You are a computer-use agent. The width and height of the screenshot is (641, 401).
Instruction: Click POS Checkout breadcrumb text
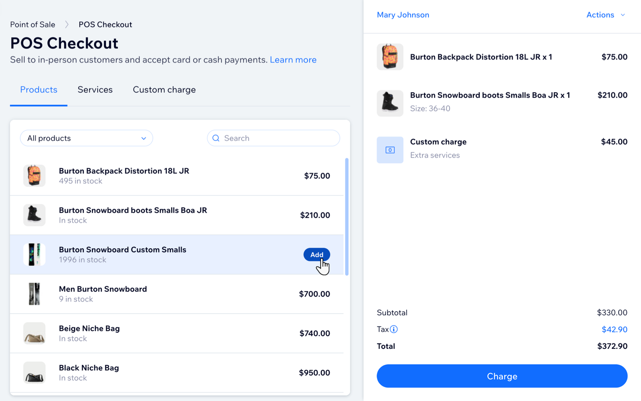point(105,24)
